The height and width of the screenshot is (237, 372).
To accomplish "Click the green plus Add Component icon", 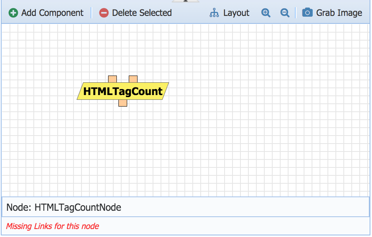I will [x=14, y=13].
